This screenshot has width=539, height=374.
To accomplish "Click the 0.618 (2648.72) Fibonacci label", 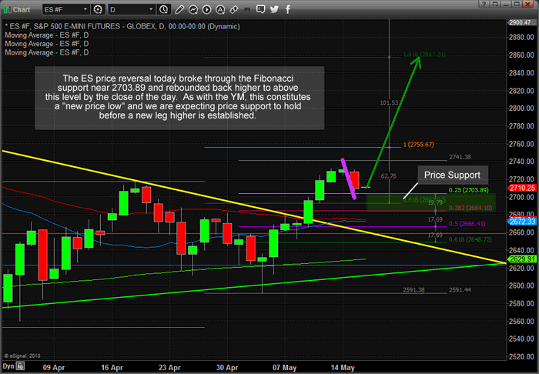I will point(470,239).
